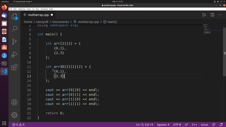
Task: Open the Run menu
Action: click(37, 9)
